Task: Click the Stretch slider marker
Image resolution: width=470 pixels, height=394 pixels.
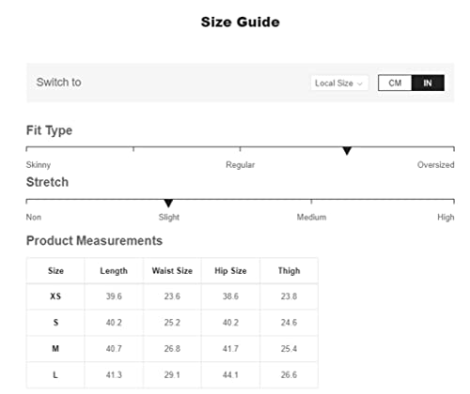Action: coord(168,204)
